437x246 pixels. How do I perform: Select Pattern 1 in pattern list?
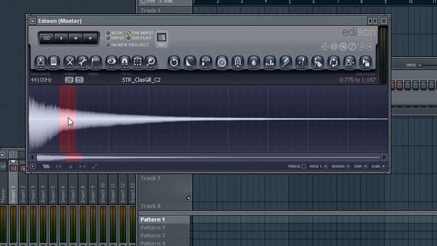point(165,219)
